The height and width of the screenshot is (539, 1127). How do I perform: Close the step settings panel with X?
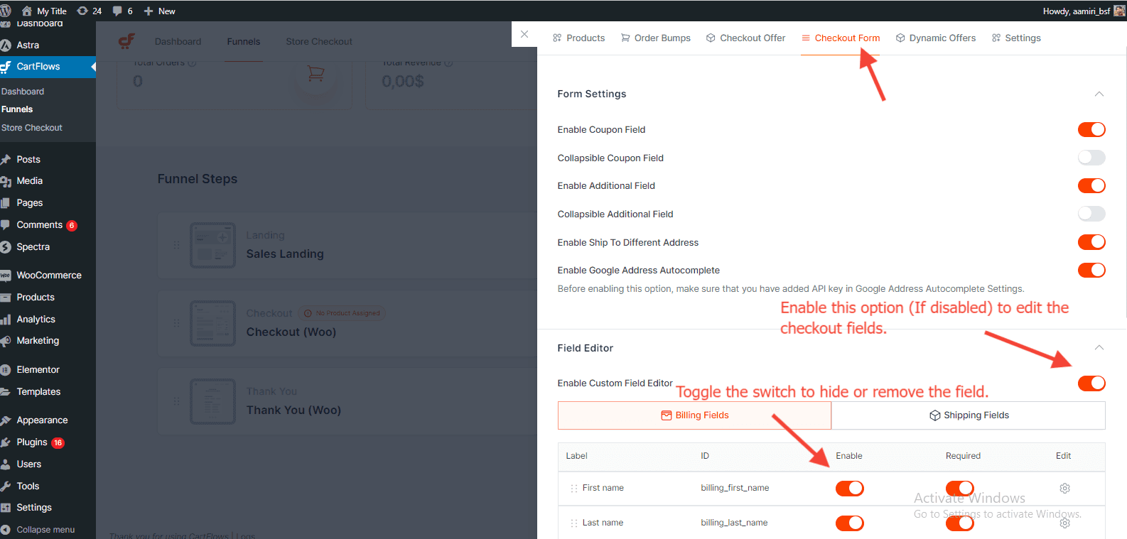pyautogui.click(x=524, y=34)
